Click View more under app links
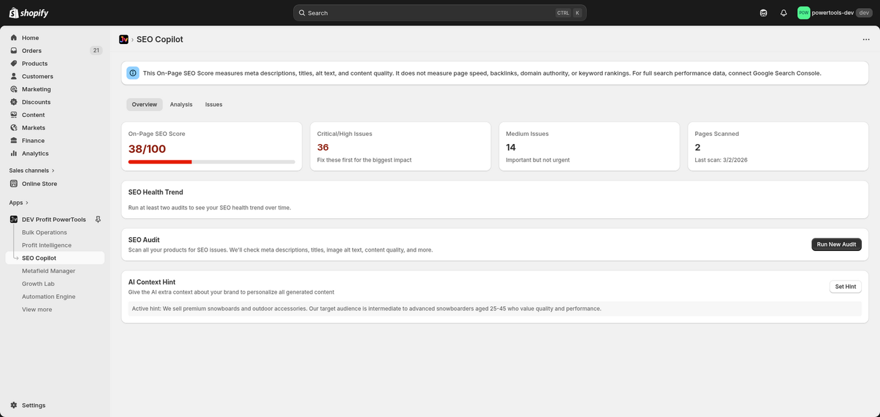 point(37,309)
